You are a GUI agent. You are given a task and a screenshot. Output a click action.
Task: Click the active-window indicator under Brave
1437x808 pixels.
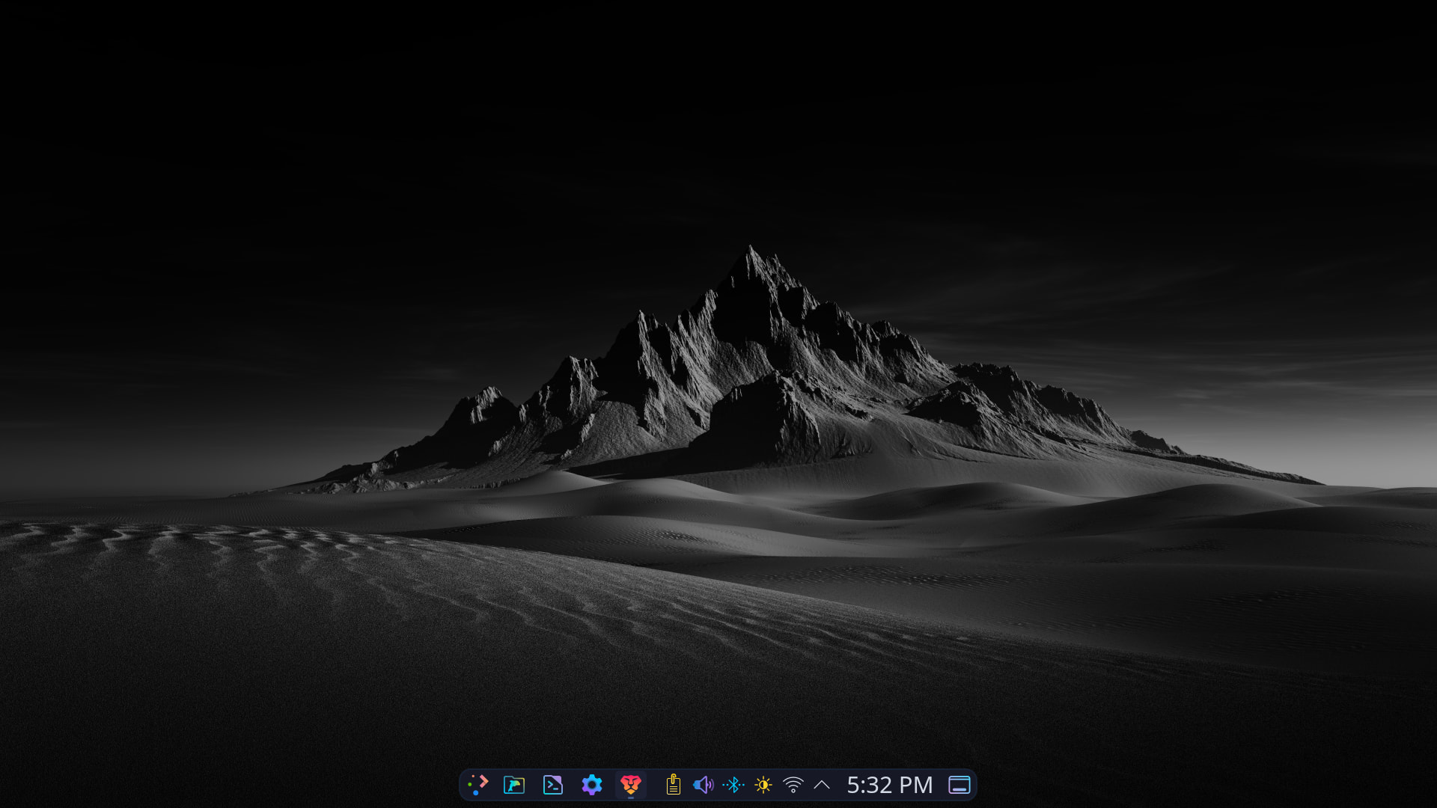tap(631, 798)
